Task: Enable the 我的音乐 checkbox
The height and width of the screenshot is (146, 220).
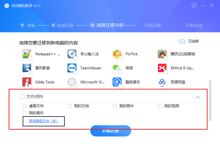Action: tap(25, 113)
